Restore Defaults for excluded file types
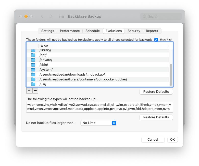The image size is (199, 166). pos(156,117)
